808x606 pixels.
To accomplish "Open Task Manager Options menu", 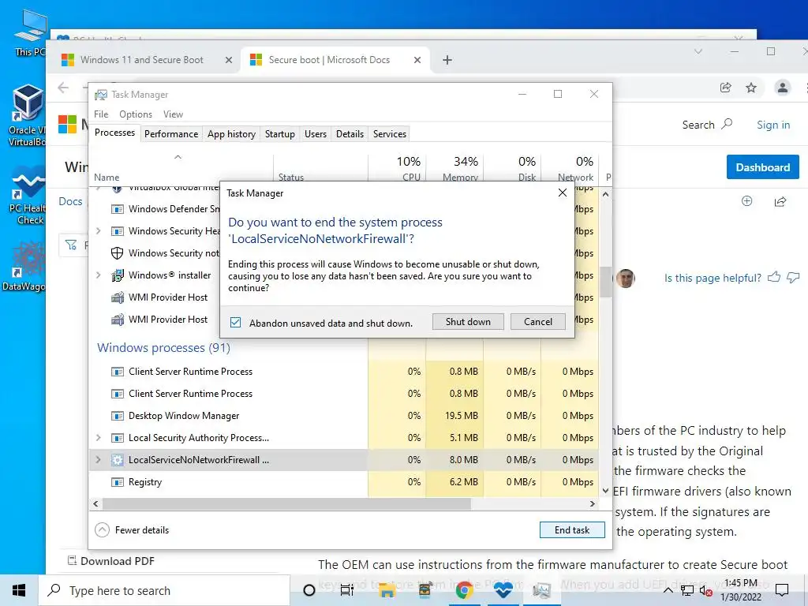I will 136,114.
